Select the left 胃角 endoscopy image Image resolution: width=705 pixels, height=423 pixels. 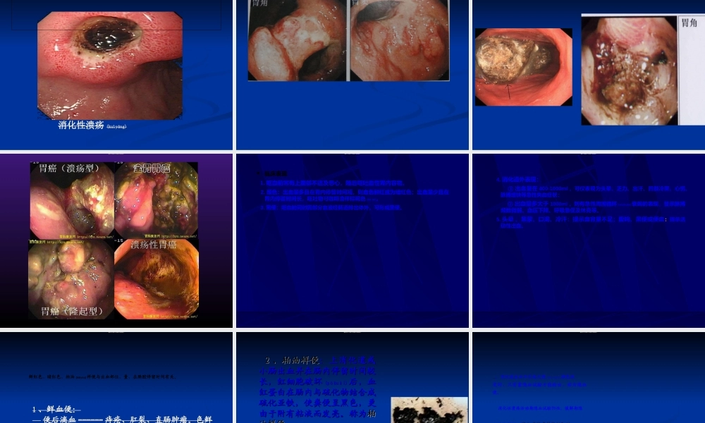tap(297, 40)
